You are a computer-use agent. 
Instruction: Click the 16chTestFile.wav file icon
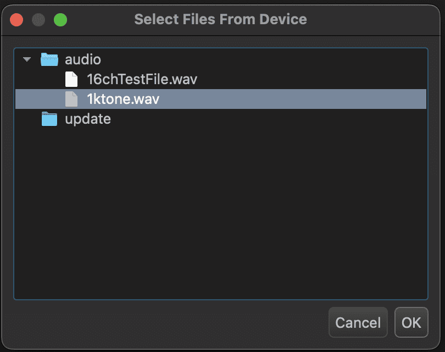click(x=71, y=79)
